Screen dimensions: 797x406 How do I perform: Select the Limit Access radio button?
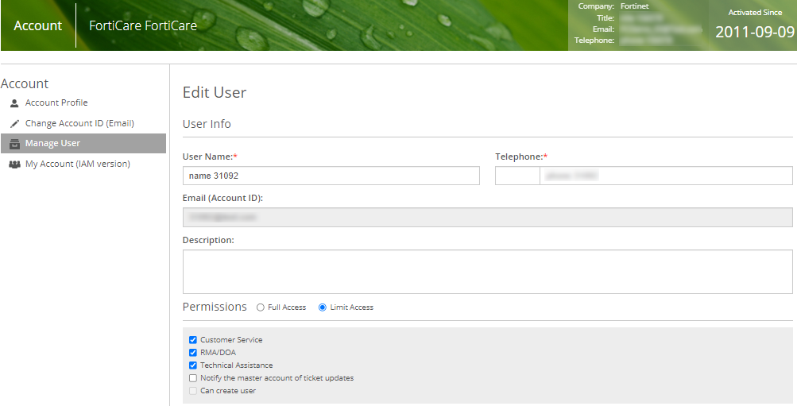pyautogui.click(x=323, y=307)
